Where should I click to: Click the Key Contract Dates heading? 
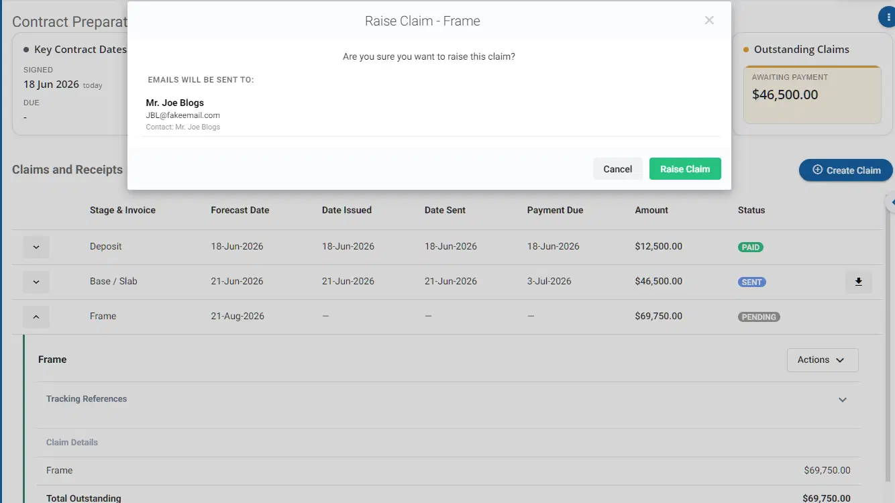coord(81,50)
